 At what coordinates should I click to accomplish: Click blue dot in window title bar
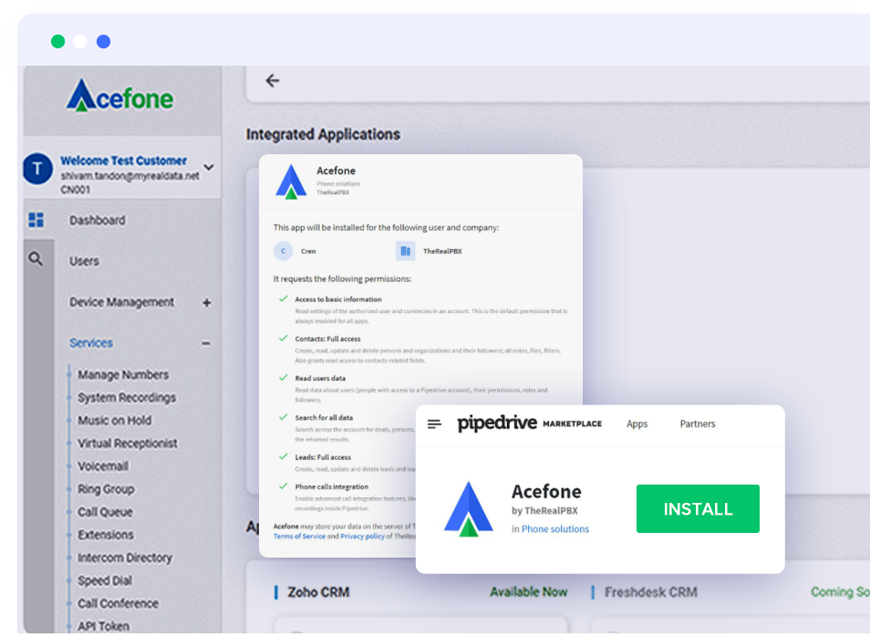(x=103, y=41)
